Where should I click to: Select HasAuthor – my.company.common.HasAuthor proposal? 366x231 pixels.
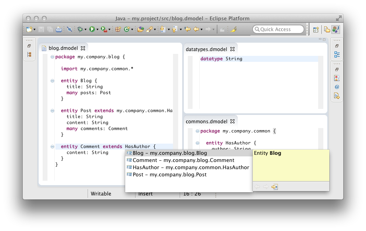[189, 168]
